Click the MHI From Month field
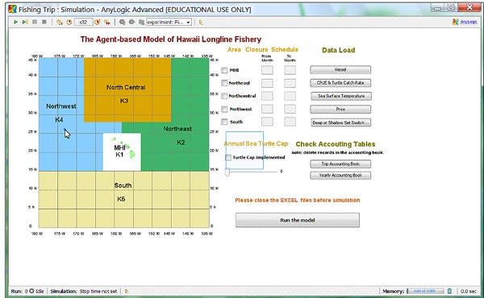This screenshot has width=484, height=298. tap(267, 70)
